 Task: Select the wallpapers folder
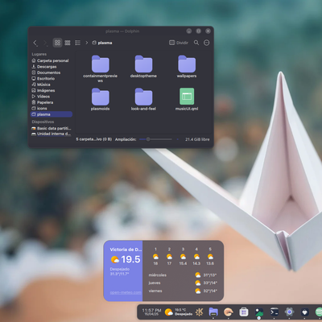[187, 66]
